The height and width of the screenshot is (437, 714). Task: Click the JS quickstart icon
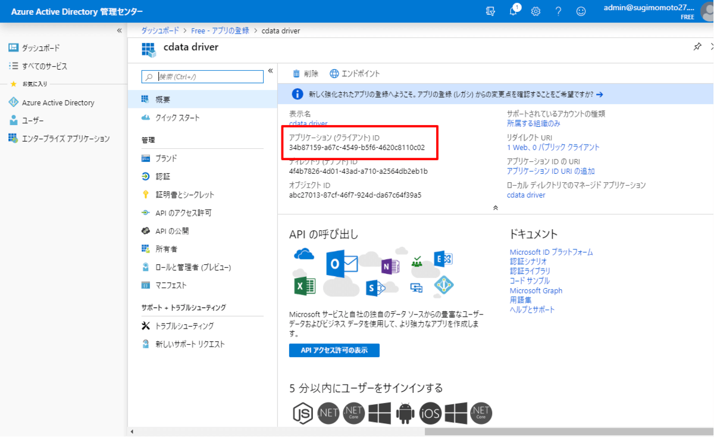pos(303,413)
